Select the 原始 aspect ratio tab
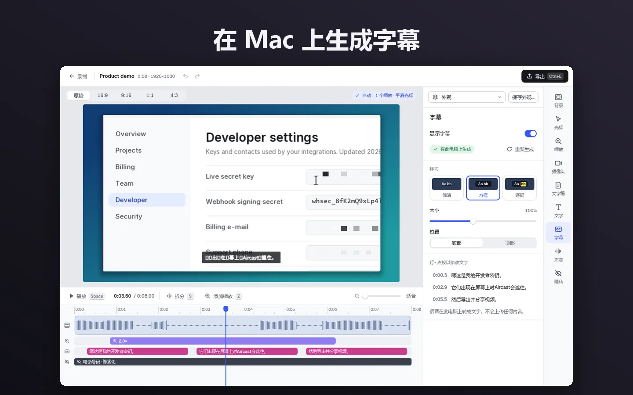 pos(79,96)
